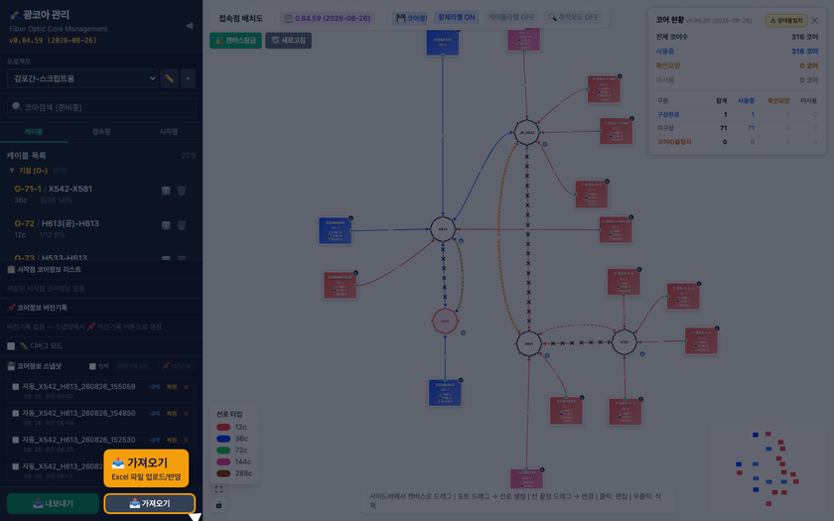Enable the 디버그 모드 checkbox
This screenshot has height=521, width=834.
pos(11,346)
